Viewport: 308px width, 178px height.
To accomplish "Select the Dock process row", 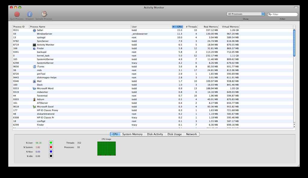I will [x=153, y=85].
